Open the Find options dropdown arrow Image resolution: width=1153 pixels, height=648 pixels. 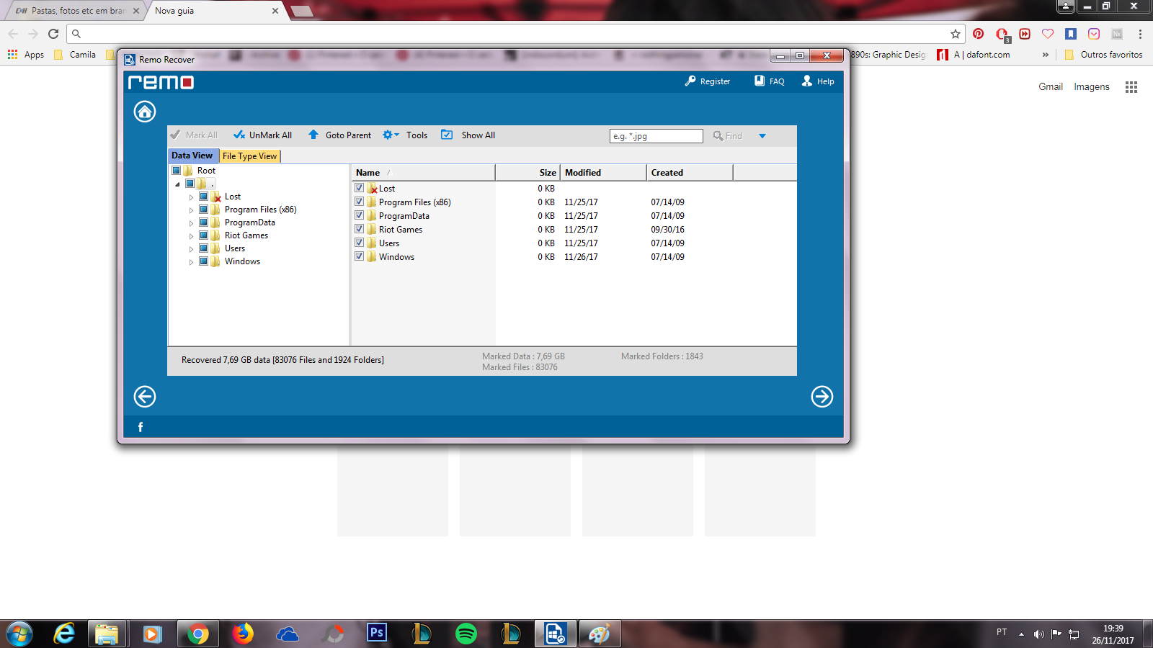click(762, 136)
